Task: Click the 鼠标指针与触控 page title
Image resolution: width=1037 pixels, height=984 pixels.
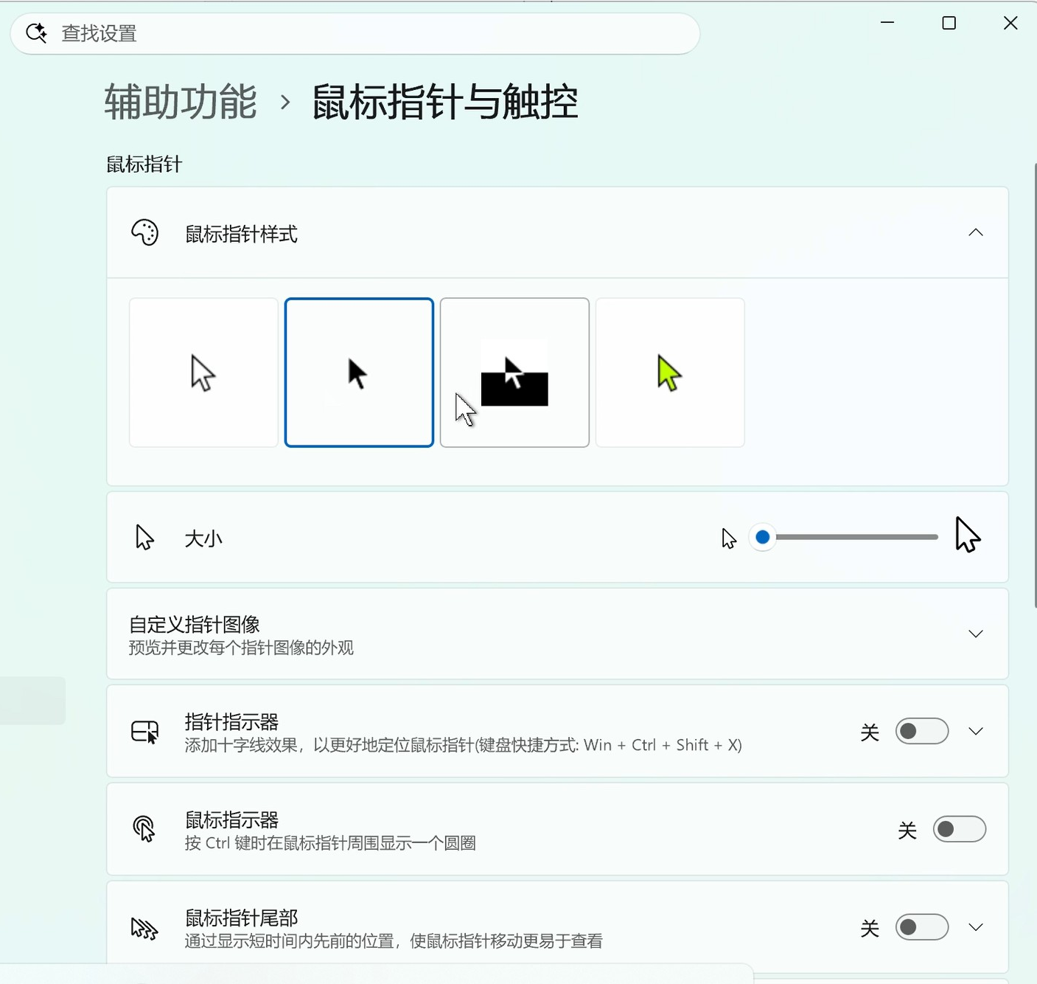Action: pos(445,102)
